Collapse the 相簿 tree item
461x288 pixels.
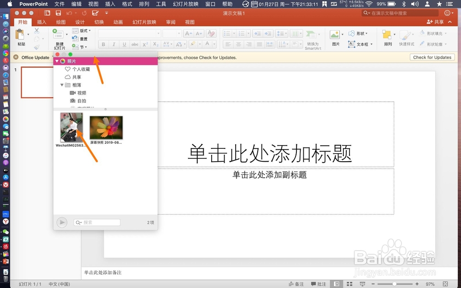point(61,85)
